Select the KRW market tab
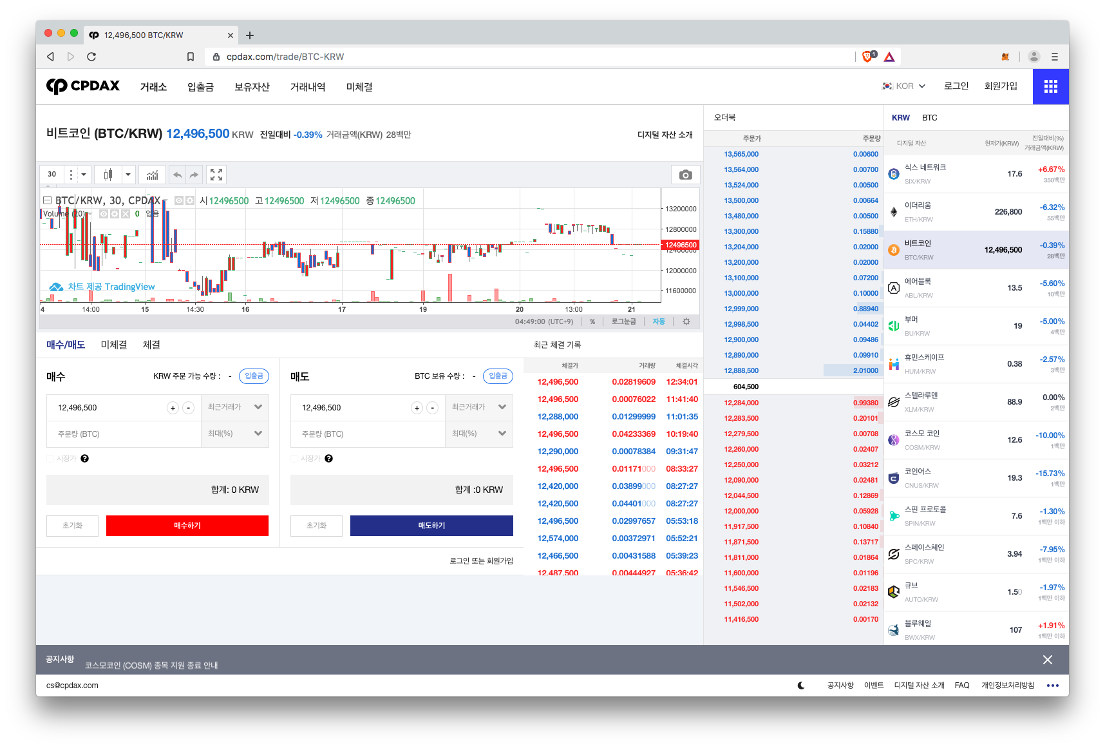Viewport: 1105px width, 748px height. click(x=900, y=118)
